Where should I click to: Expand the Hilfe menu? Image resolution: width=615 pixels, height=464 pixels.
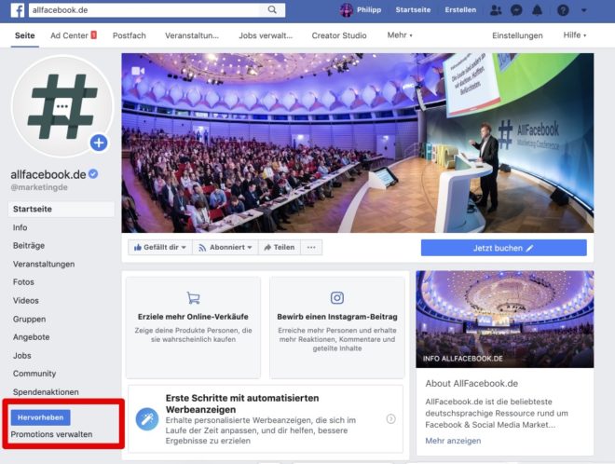(575, 35)
